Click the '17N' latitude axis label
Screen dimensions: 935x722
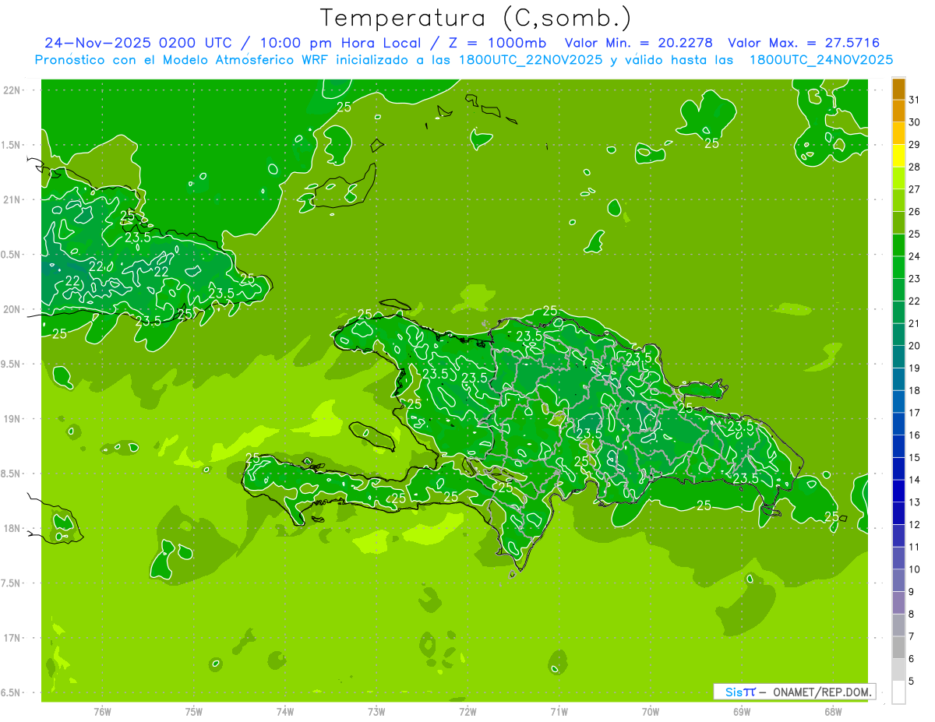12,638
